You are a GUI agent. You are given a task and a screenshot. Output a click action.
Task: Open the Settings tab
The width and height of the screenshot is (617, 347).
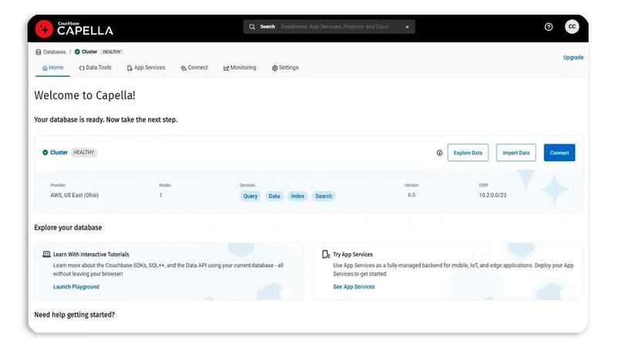pos(285,68)
